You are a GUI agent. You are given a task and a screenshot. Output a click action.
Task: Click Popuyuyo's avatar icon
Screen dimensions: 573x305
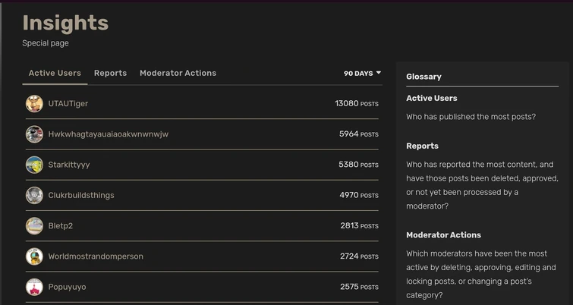pyautogui.click(x=34, y=287)
